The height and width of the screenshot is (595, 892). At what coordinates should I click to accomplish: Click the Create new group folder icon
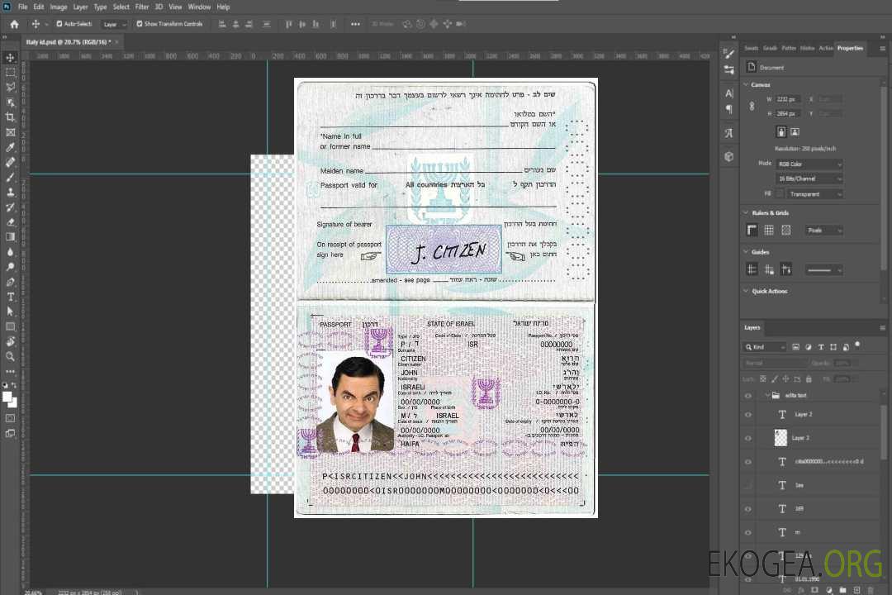point(843,590)
